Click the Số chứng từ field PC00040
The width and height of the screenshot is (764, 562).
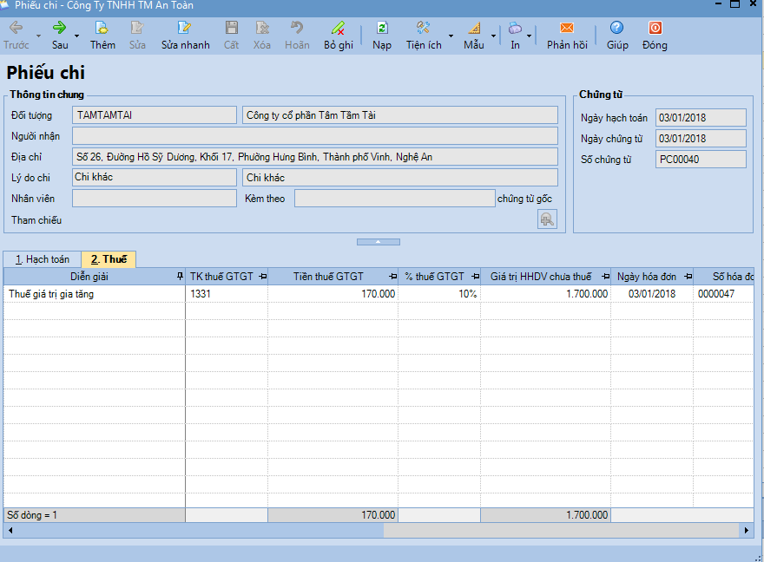701,160
